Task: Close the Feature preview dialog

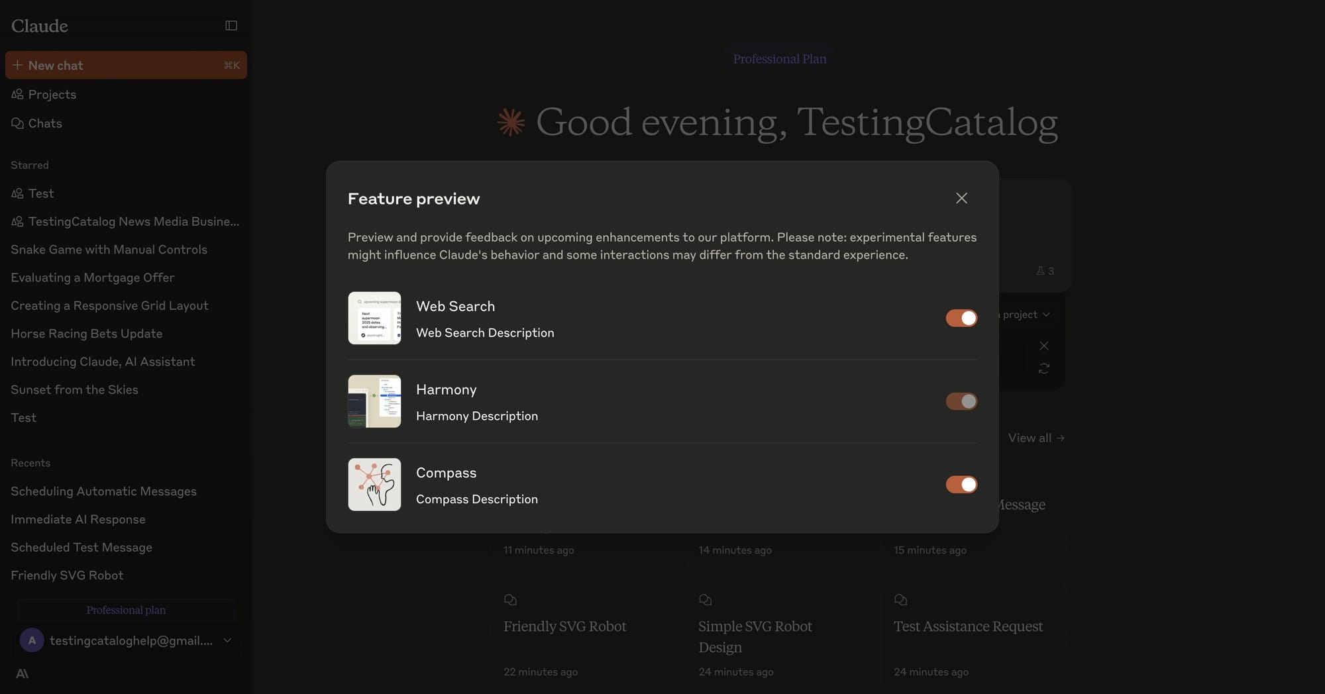Action: tap(961, 199)
